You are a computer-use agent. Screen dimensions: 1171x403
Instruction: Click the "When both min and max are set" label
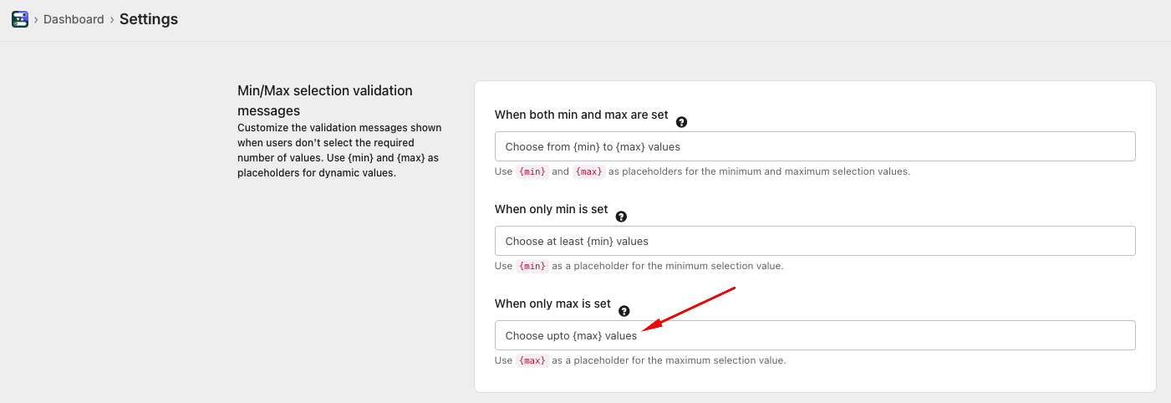[581, 115]
